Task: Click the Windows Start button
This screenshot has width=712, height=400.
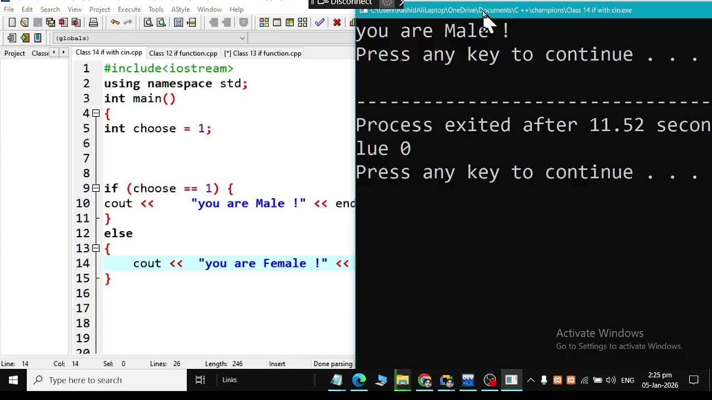Action: click(13, 380)
